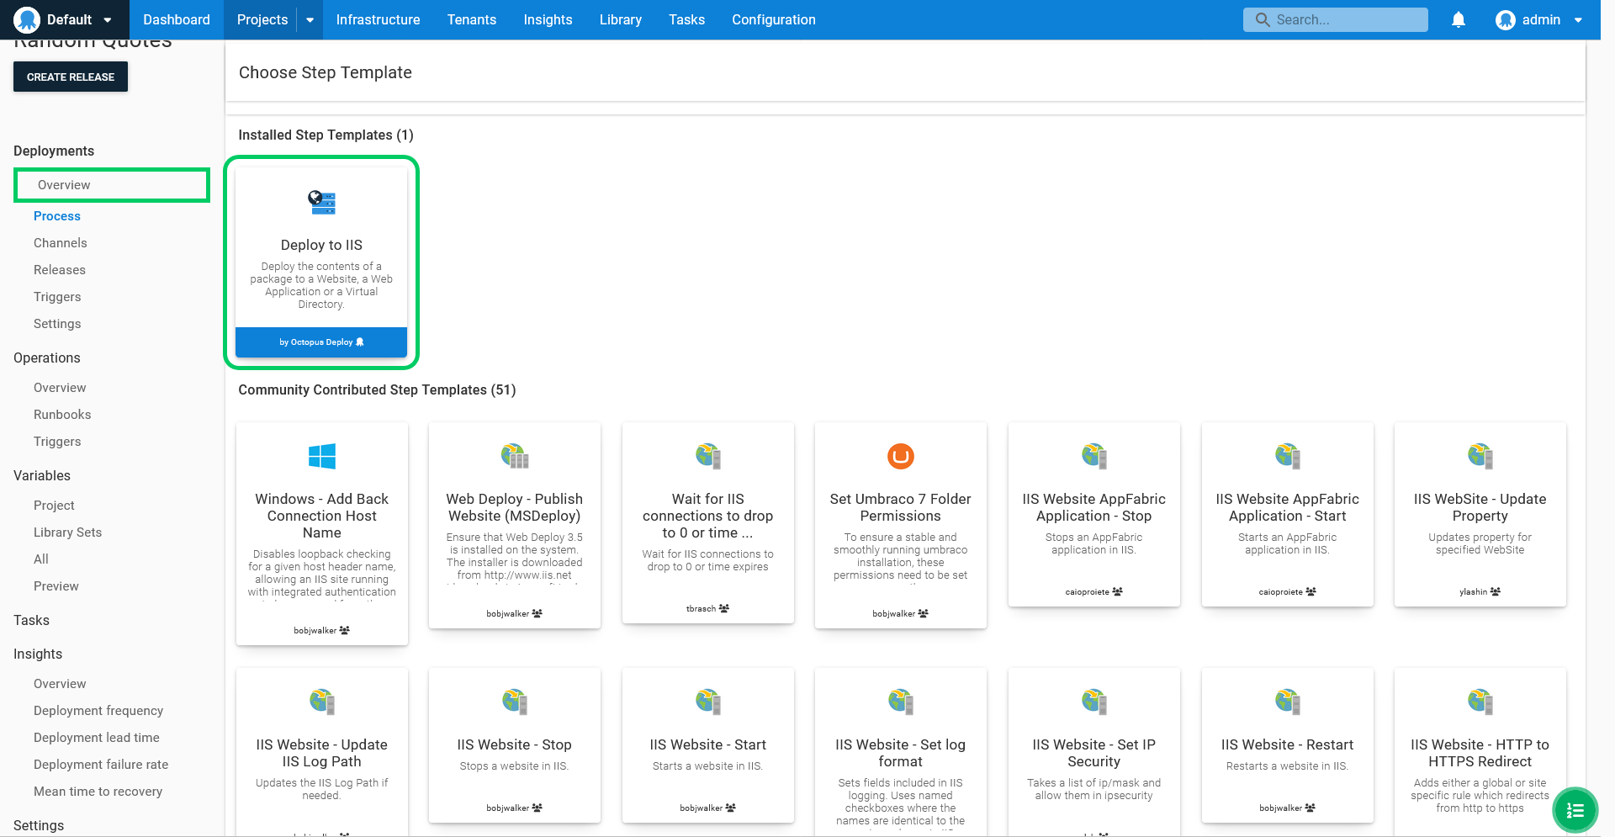Expand the Default space switcher arrow
The width and height of the screenshot is (1615, 837).
point(108,20)
